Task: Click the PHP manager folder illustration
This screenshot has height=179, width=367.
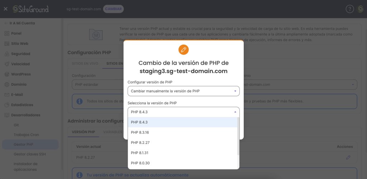Action: (x=96, y=35)
